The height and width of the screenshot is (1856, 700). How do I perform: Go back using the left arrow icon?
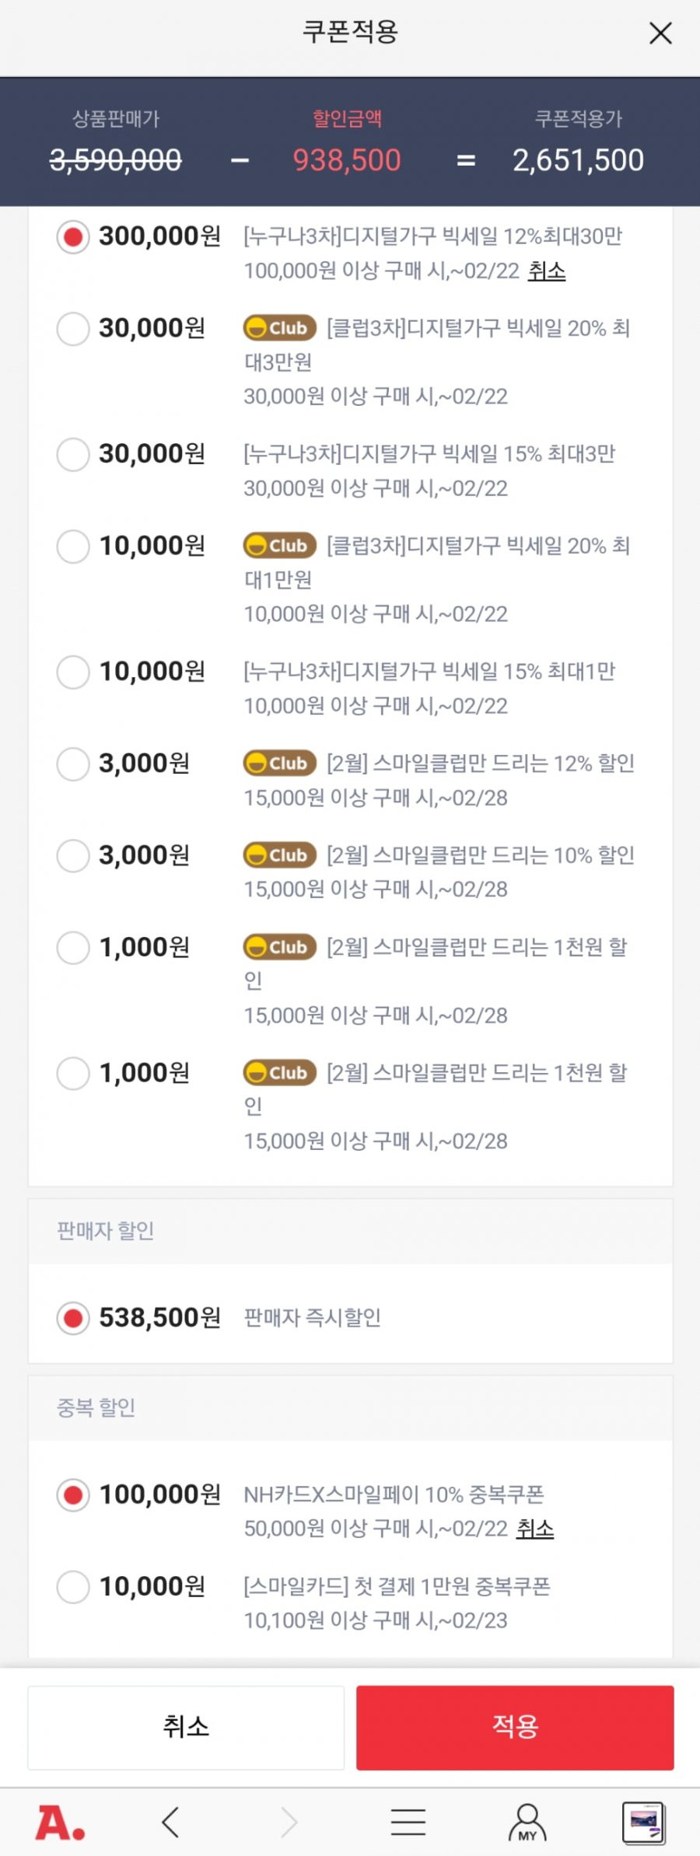(x=170, y=1822)
